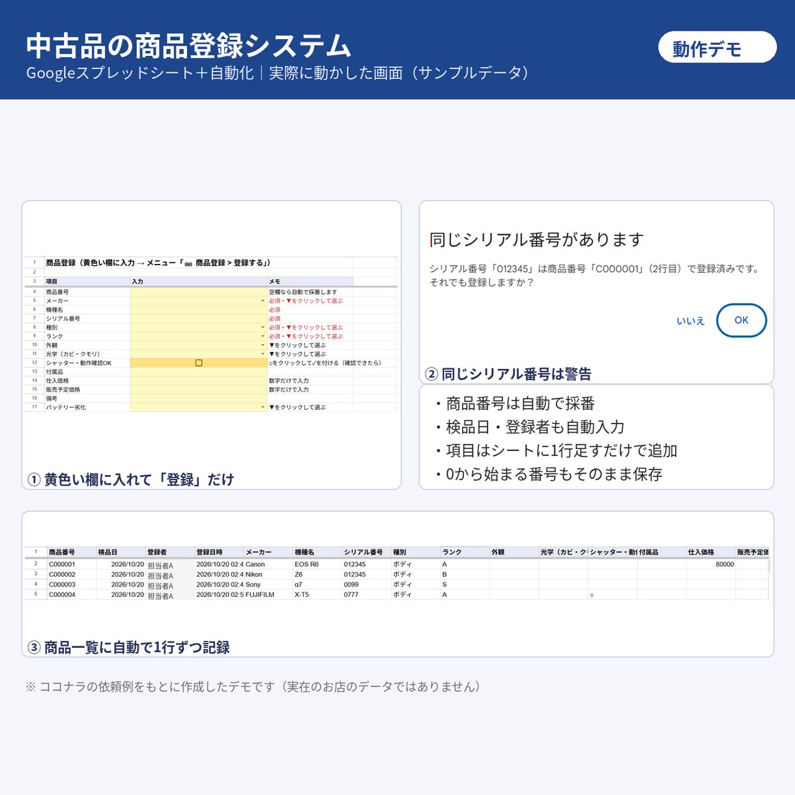
Task: Select the Z6 model cell
Action: (317, 575)
